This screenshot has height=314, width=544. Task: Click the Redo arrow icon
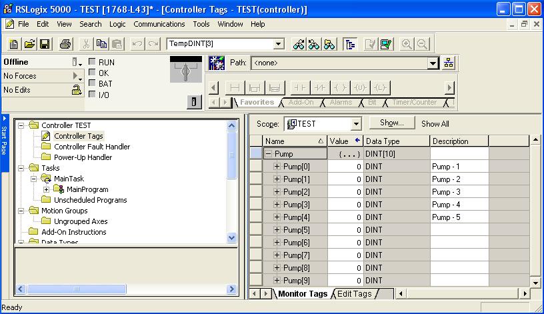coord(153,44)
